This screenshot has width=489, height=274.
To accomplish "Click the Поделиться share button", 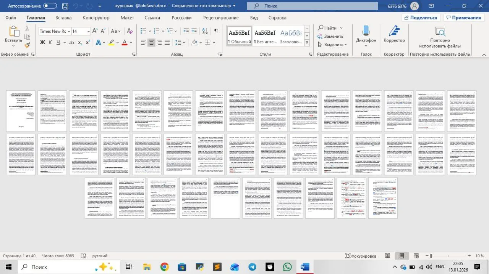I will coord(421,18).
